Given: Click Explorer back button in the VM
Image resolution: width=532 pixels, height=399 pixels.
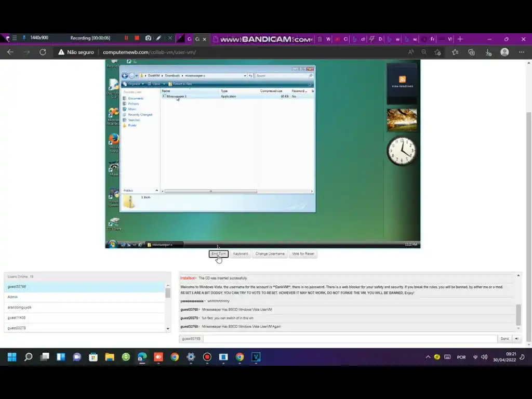Looking at the screenshot, I should [125, 76].
